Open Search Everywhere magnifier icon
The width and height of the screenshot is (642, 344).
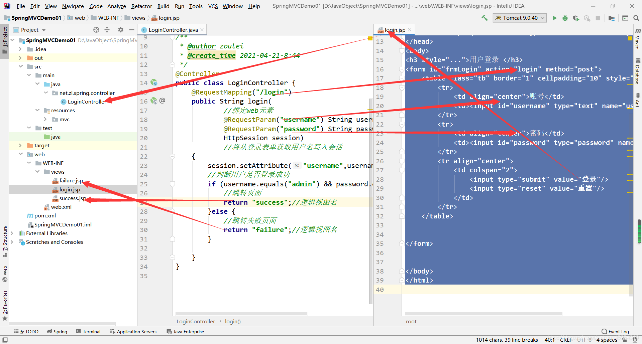[x=636, y=18]
